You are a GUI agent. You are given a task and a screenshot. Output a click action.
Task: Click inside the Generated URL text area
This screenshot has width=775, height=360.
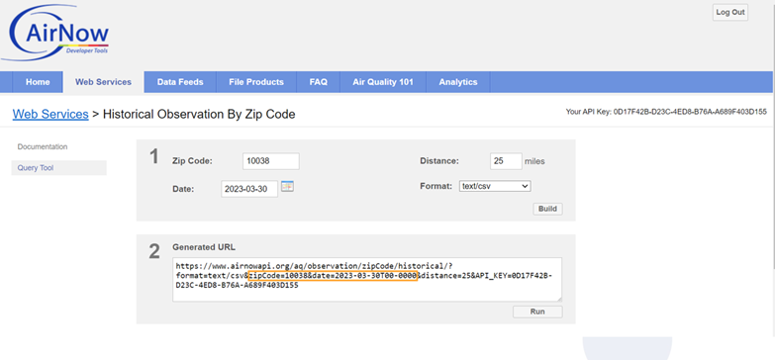tap(367, 280)
